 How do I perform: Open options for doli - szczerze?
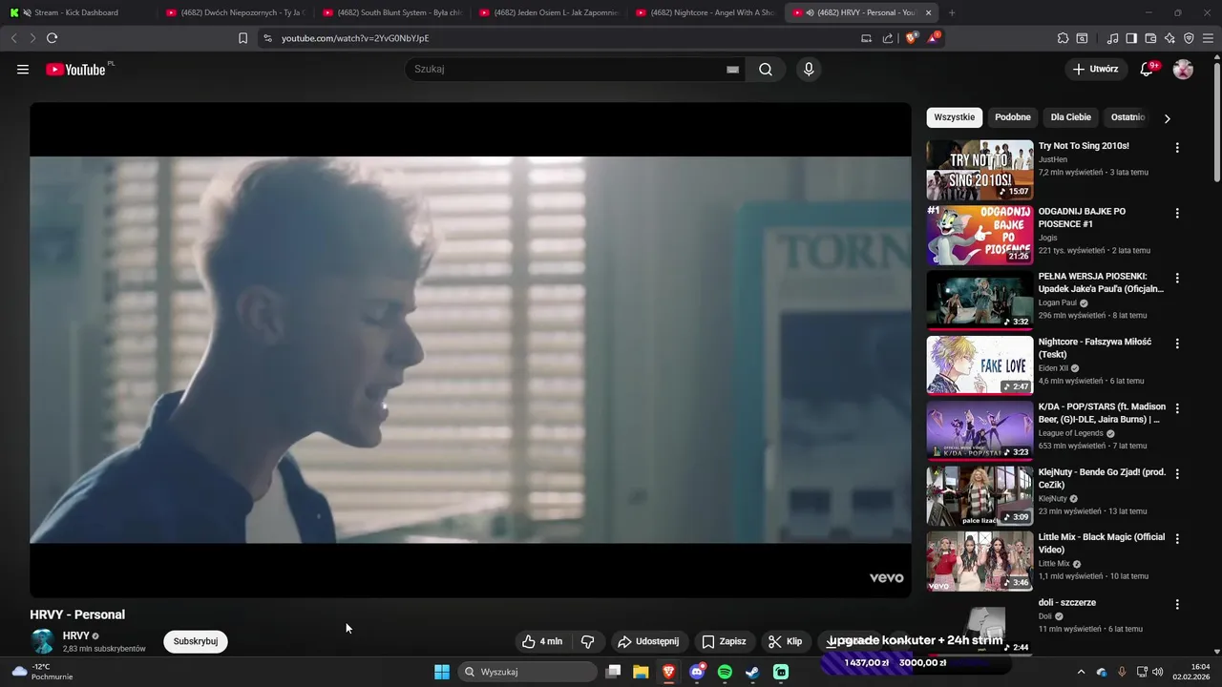pos(1177,604)
